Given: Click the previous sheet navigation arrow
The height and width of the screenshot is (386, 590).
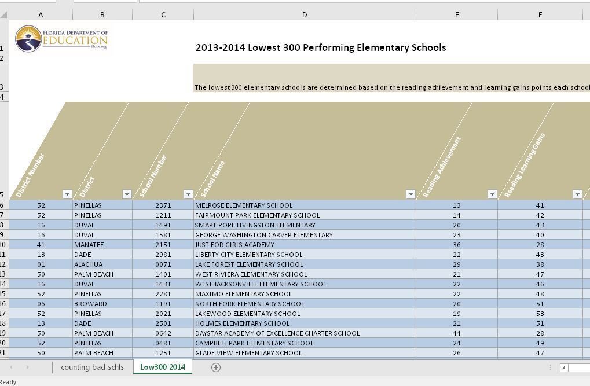Looking at the screenshot, I should 11,367.
